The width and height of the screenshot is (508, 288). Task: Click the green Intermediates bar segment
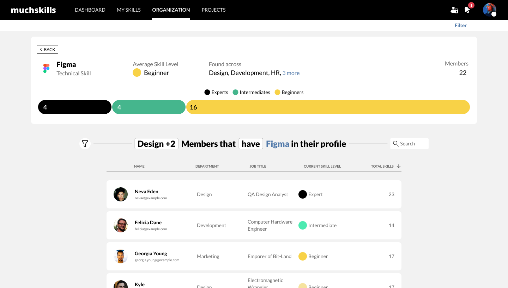coord(149,107)
